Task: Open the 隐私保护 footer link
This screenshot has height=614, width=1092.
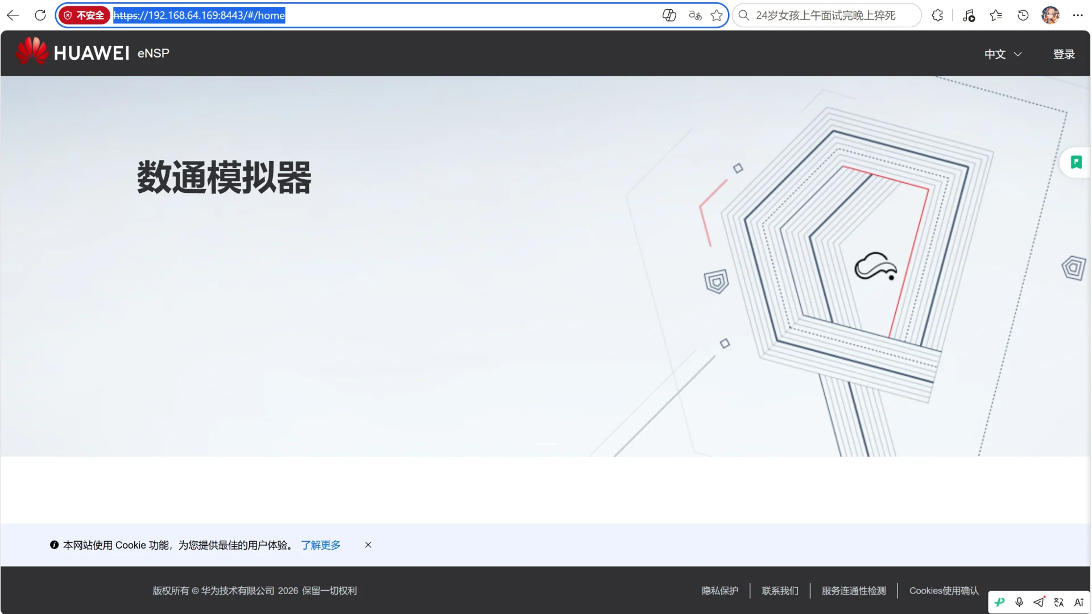Action: pyautogui.click(x=719, y=591)
